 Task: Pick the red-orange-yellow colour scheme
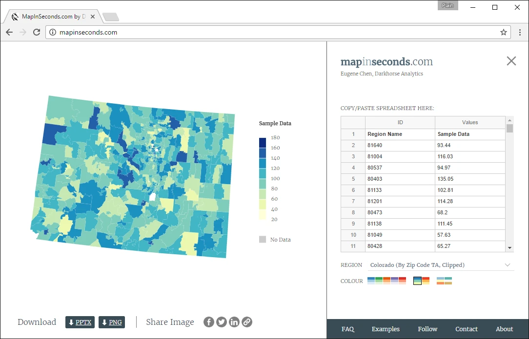[426, 281]
